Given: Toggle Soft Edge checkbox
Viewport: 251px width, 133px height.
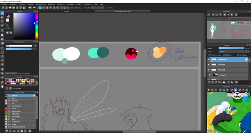Looking at the screenshot, I should pyautogui.click(x=106, y=8).
